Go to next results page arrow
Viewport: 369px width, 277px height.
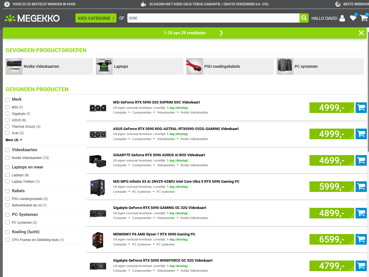click(x=221, y=33)
